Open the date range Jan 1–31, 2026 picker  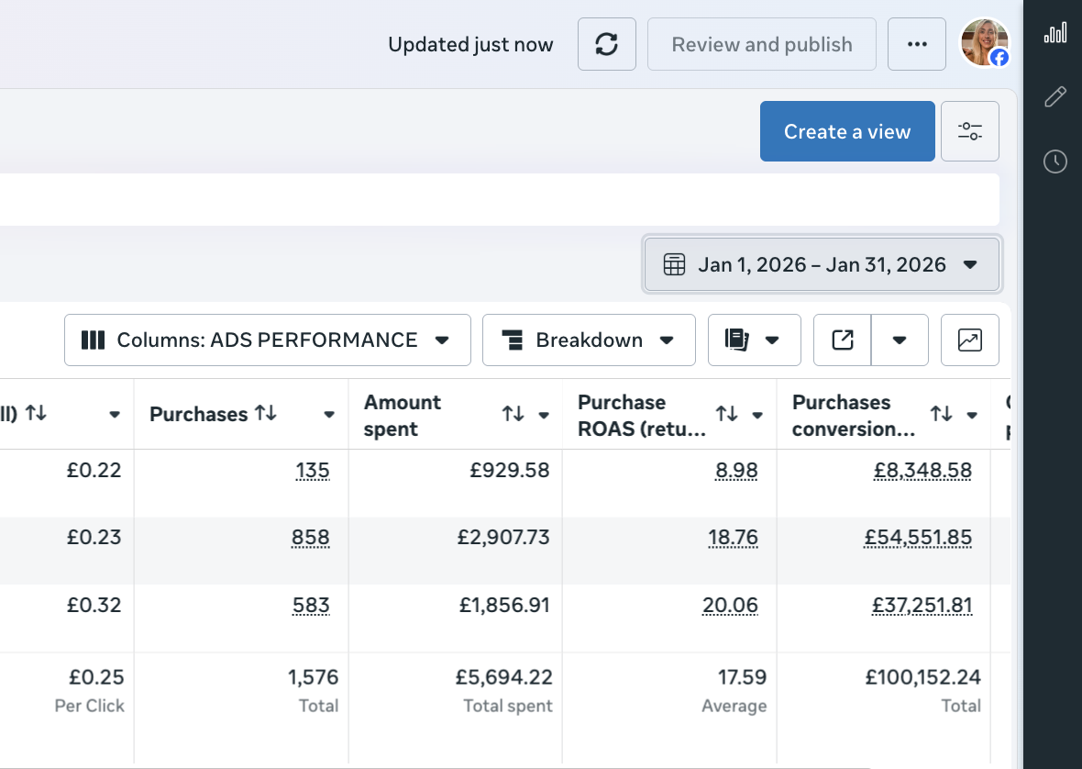[822, 265]
